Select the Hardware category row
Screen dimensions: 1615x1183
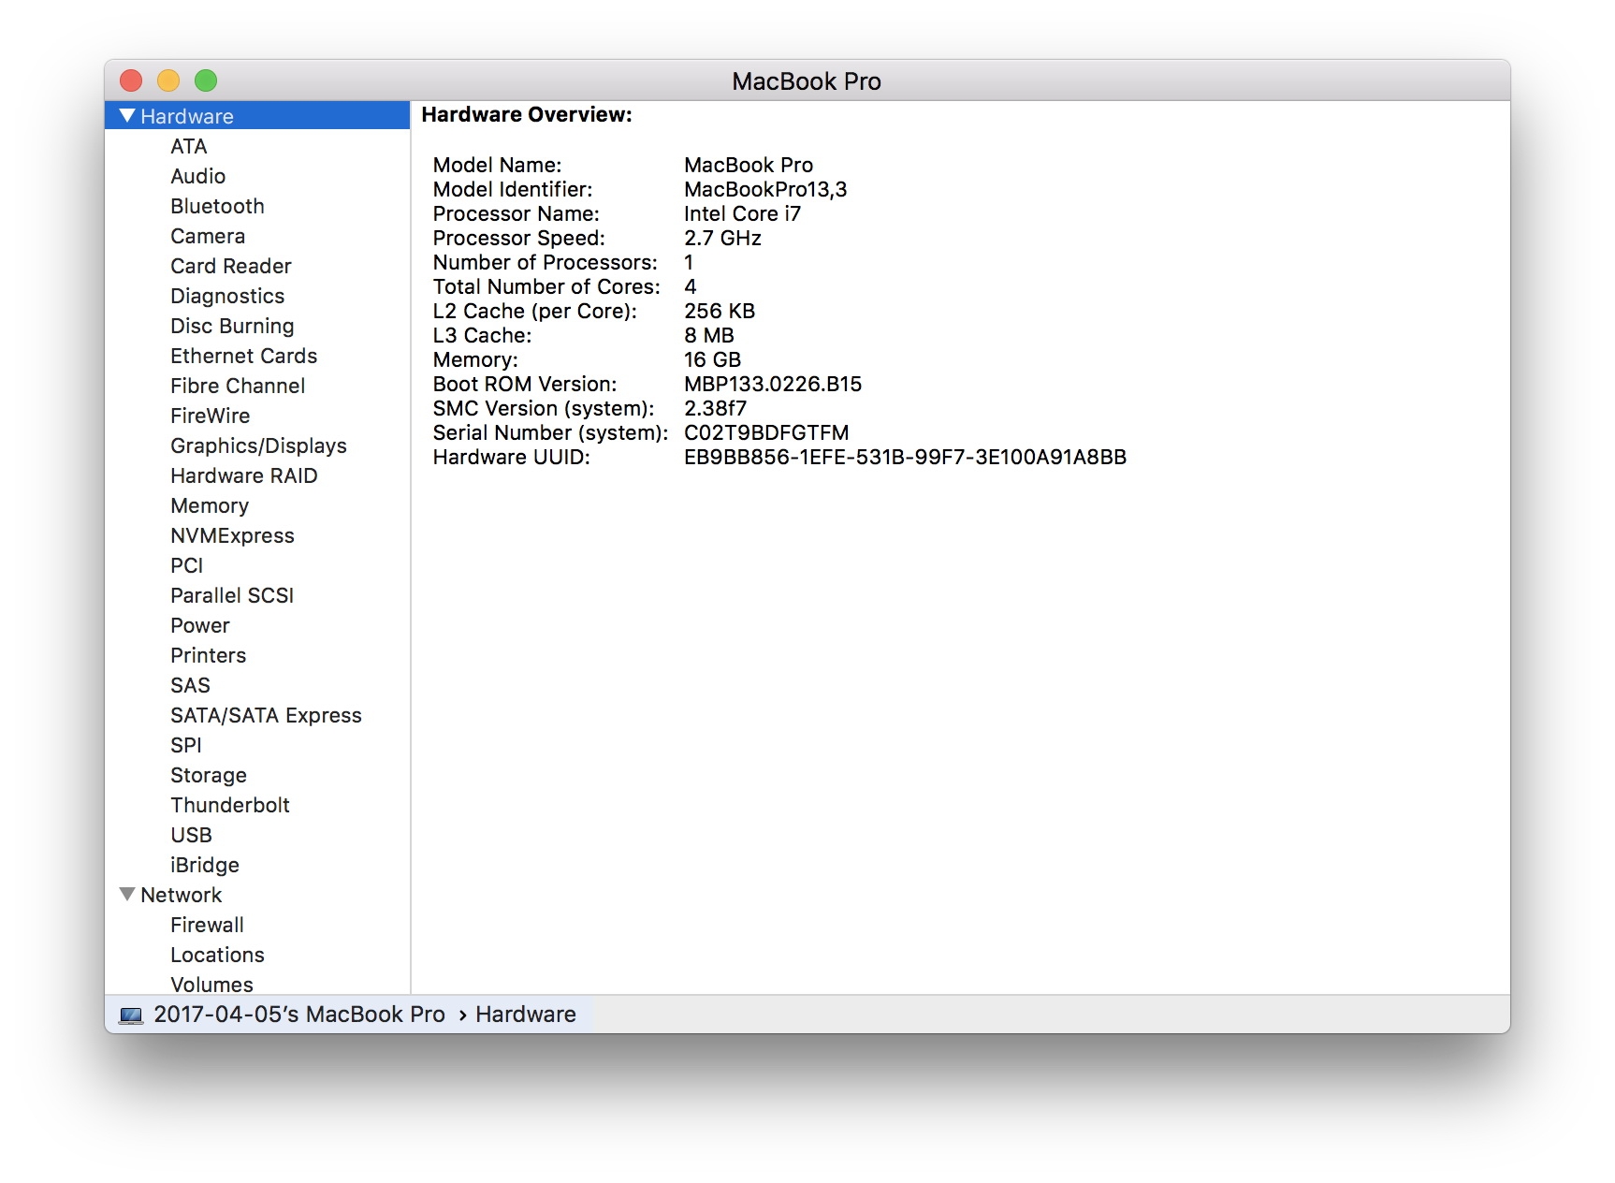pyautogui.click(x=257, y=116)
